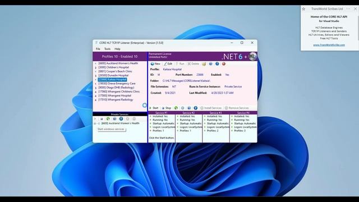Click the red ball icon in profile toolbar
The width and height of the screenshot is (359, 202).
coord(224,63)
